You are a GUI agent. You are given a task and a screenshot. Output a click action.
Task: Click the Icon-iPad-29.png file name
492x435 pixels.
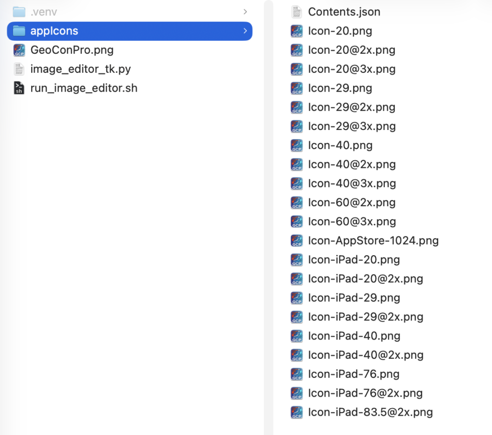click(354, 298)
